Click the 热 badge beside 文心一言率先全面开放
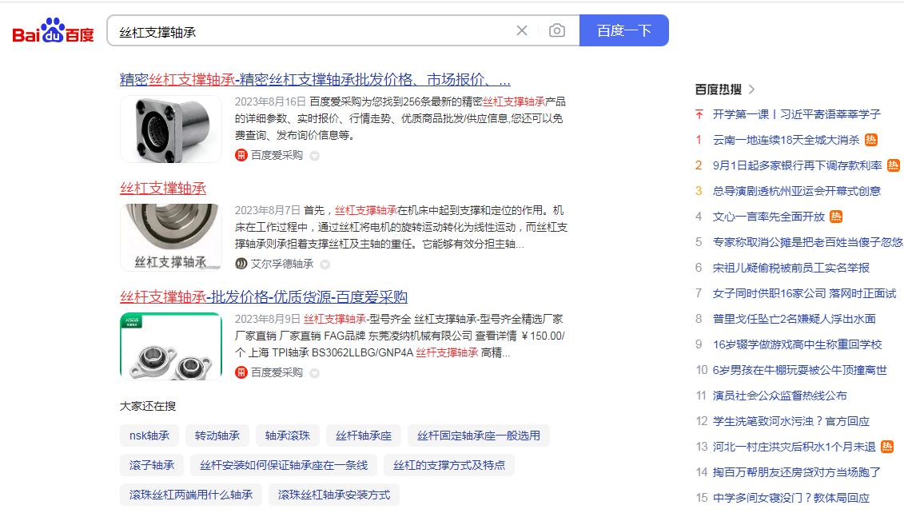This screenshot has height=517, width=904. pyautogui.click(x=836, y=217)
